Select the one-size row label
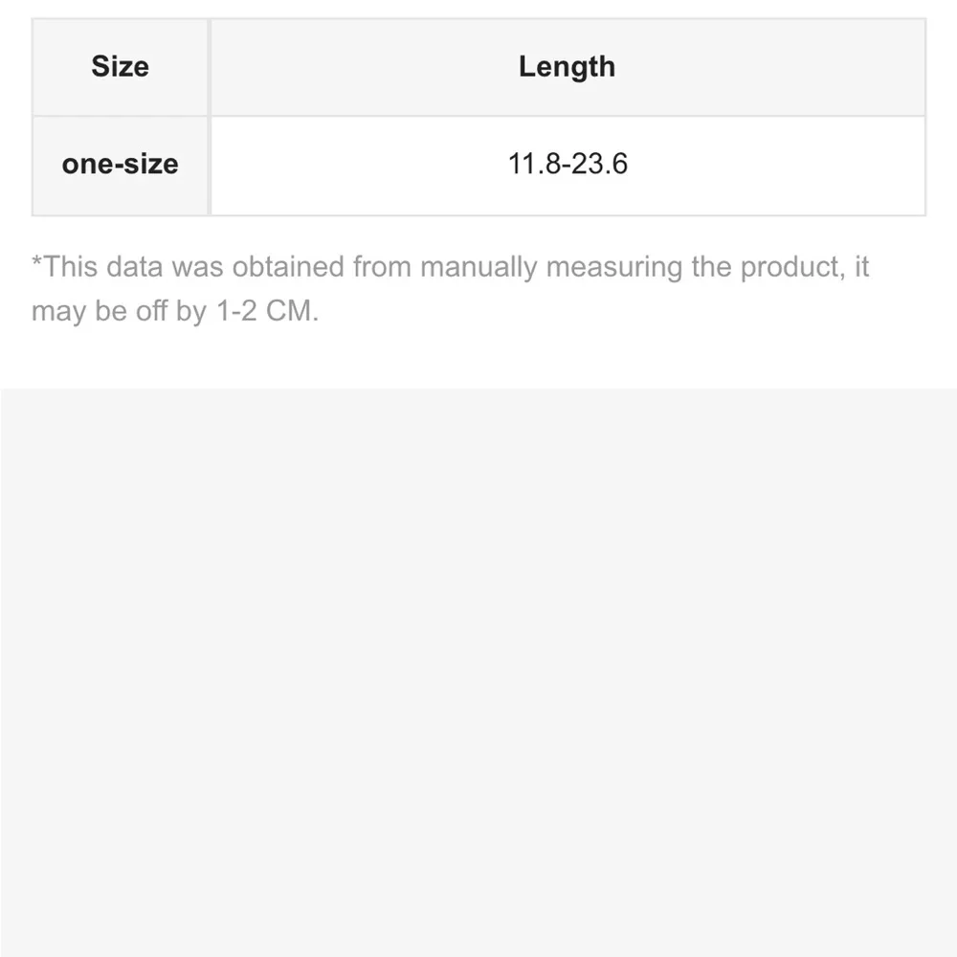Image resolution: width=957 pixels, height=957 pixels. (120, 164)
